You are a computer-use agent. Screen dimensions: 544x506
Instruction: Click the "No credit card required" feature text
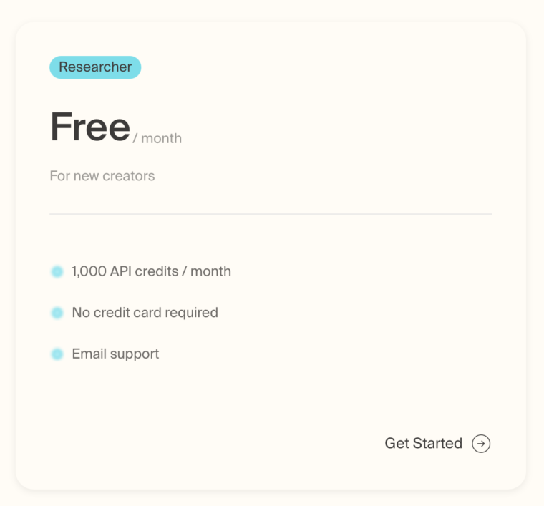click(145, 313)
